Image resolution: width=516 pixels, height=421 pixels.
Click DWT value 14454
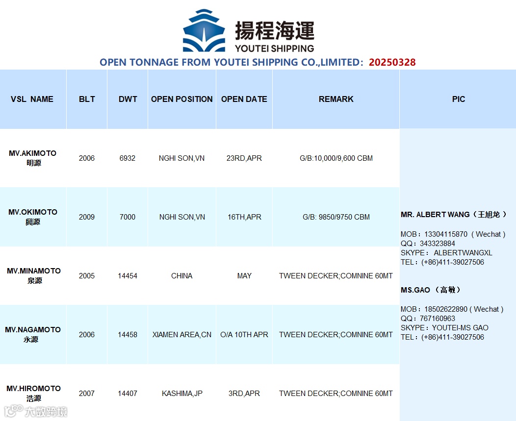pos(128,276)
